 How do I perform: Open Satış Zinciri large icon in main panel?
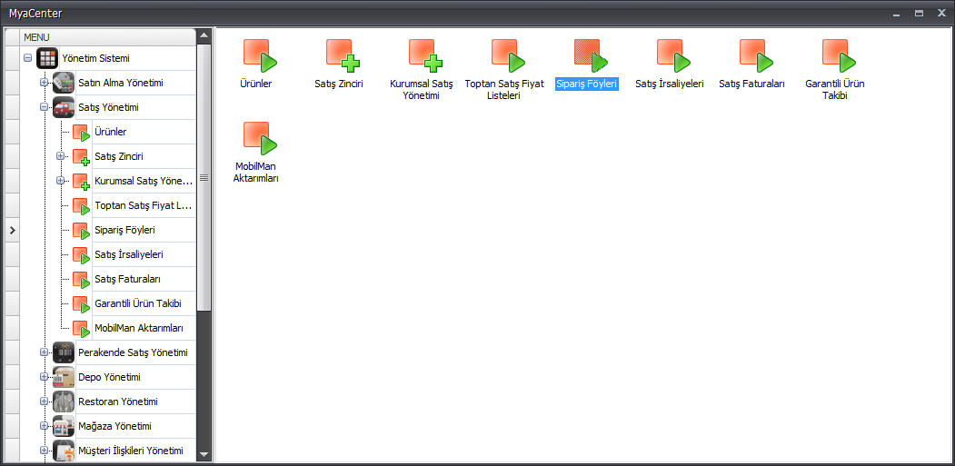(343, 55)
